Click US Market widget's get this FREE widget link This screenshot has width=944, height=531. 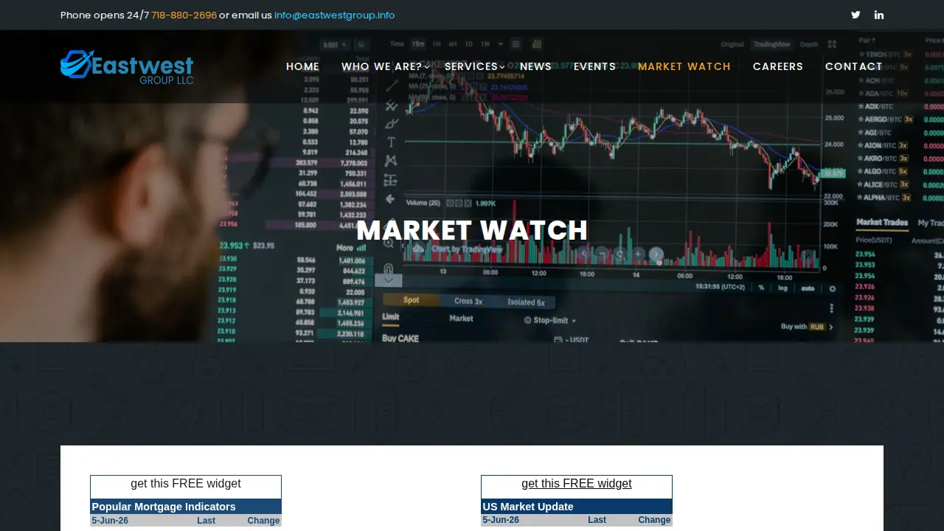(x=577, y=484)
